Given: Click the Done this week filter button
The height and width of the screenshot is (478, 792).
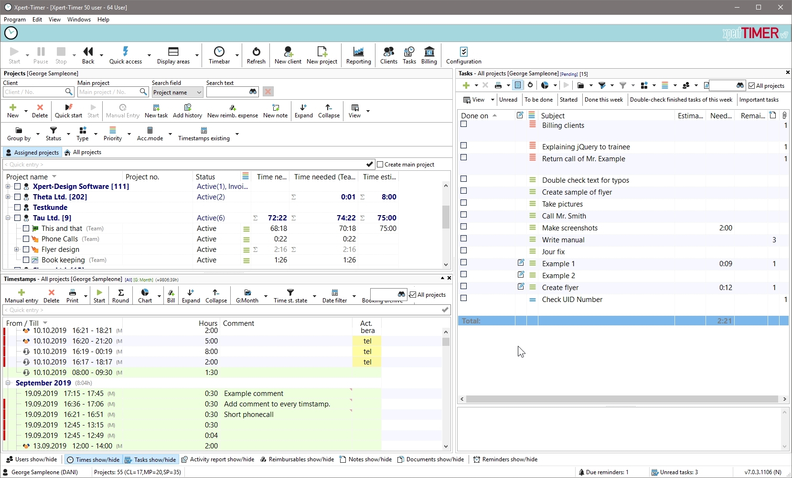Looking at the screenshot, I should [x=603, y=100].
